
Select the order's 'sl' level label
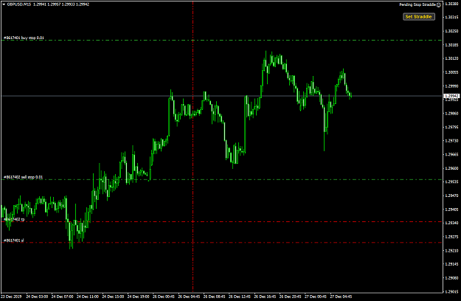[13, 241]
